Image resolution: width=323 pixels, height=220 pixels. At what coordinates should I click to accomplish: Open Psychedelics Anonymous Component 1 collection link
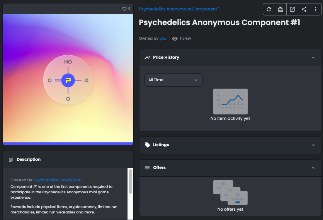coord(179,9)
